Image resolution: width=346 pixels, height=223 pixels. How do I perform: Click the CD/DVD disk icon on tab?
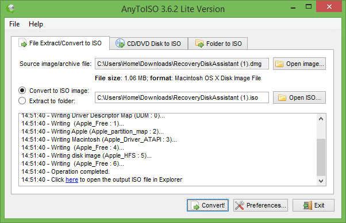[120, 43]
